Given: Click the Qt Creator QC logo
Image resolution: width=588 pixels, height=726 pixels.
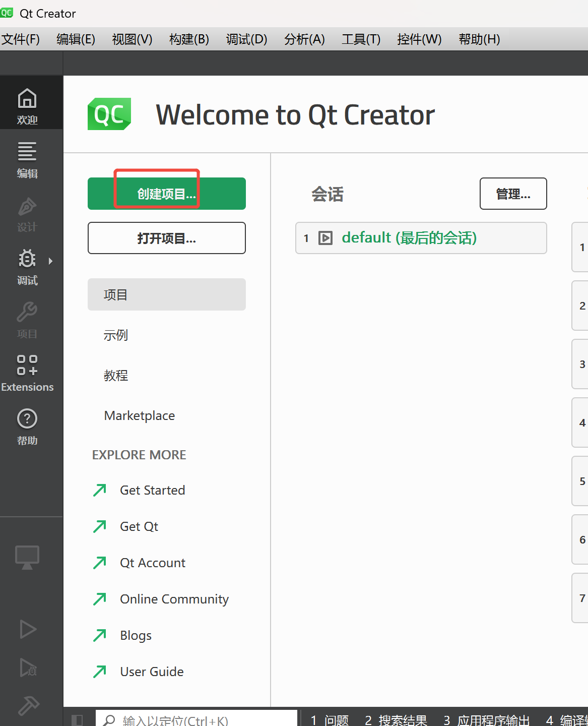Looking at the screenshot, I should 109,114.
